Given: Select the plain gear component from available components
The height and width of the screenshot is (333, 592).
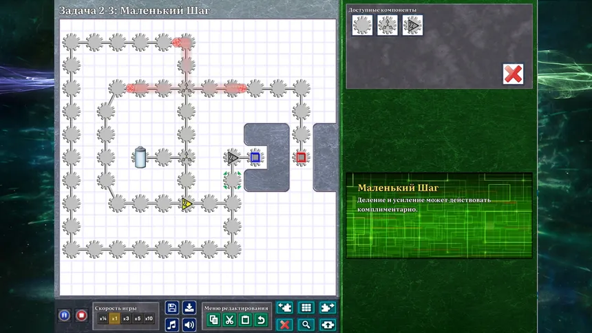Looking at the screenshot, I should [x=363, y=25].
